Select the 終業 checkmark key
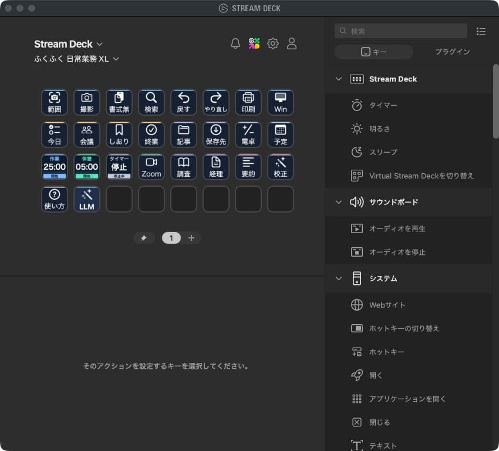The image size is (499, 451). pyautogui.click(x=151, y=134)
